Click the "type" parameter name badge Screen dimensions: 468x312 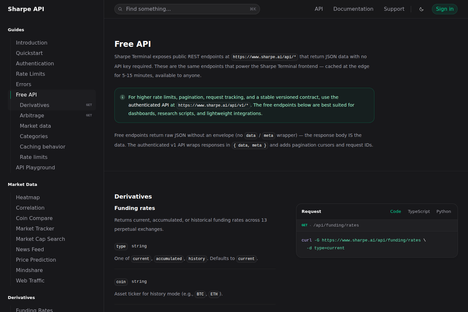pyautogui.click(x=121, y=246)
